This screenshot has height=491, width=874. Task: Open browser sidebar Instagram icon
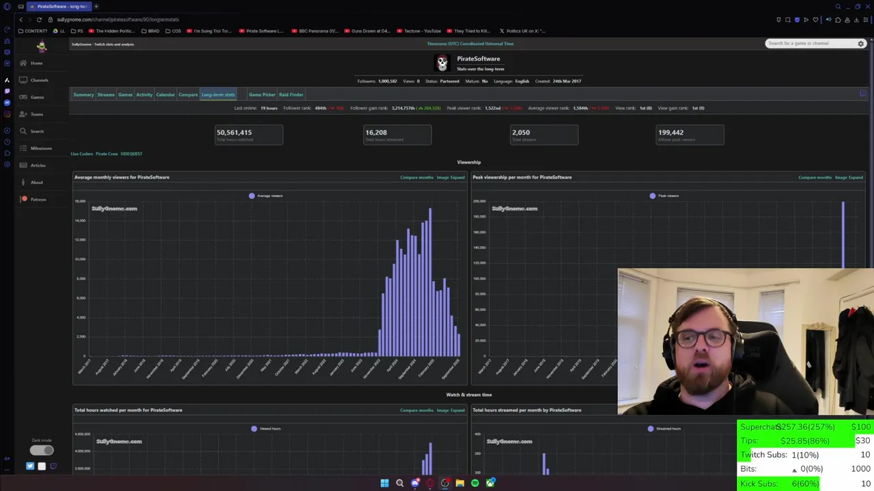click(x=7, y=114)
